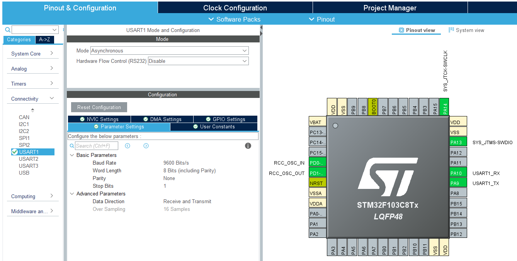
Task: Select pin PB12 on the chip
Action: 458,234
